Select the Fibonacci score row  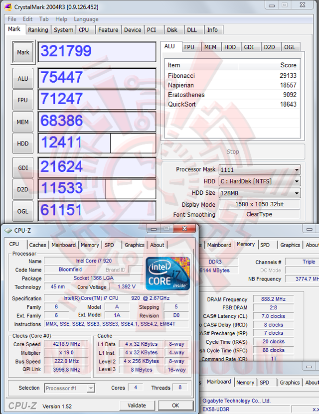(x=232, y=76)
